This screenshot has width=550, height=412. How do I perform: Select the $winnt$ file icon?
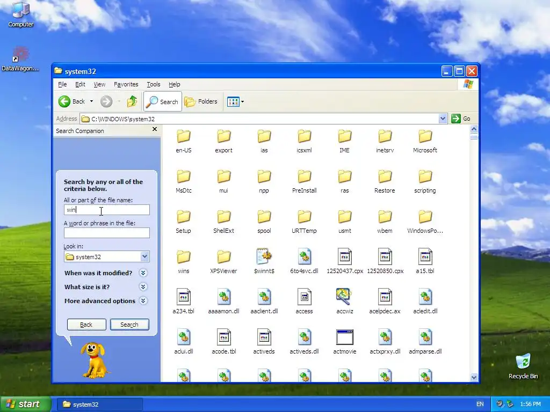[264, 257]
